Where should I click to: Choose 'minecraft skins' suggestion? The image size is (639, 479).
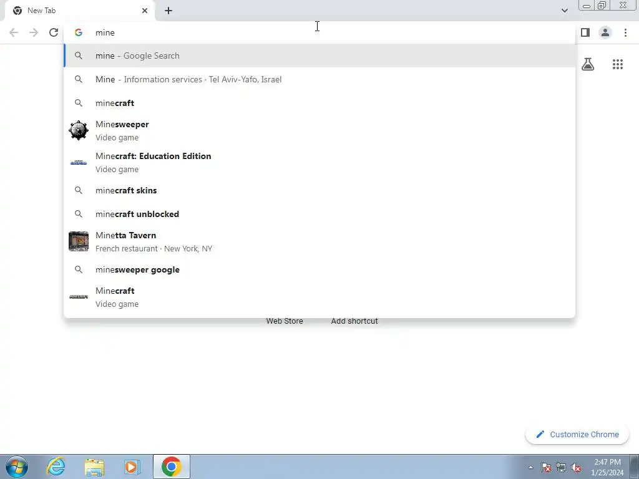[319, 190]
